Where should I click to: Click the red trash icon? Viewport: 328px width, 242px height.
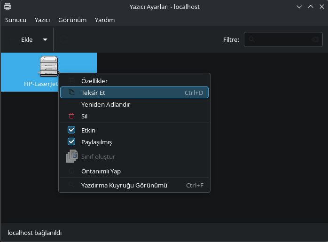(71, 116)
